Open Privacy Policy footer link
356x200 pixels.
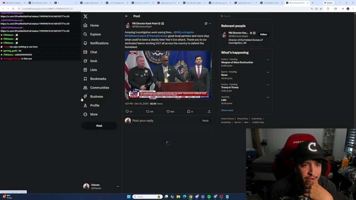click(243, 119)
